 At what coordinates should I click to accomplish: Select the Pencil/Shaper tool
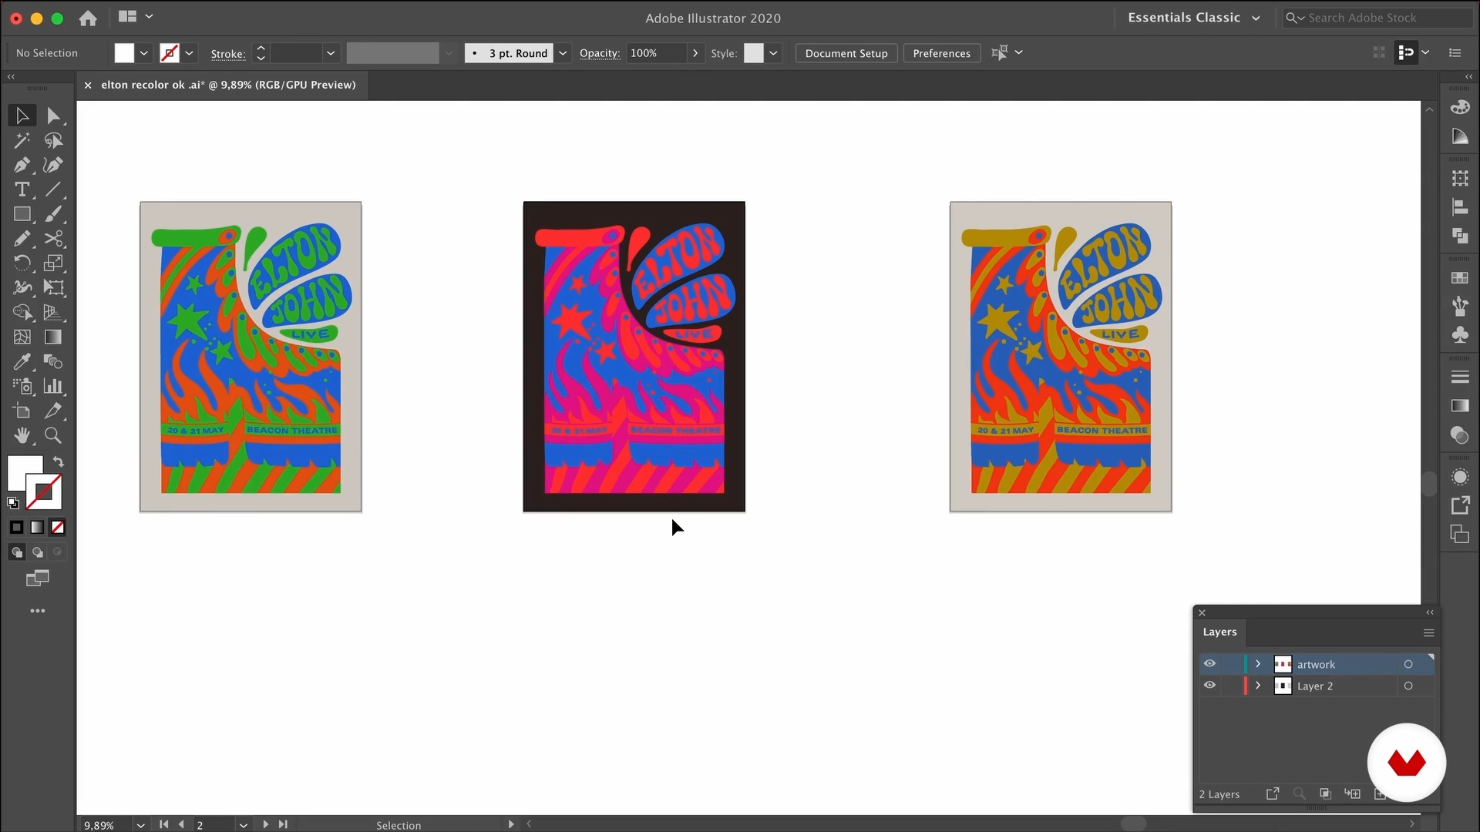pos(22,239)
